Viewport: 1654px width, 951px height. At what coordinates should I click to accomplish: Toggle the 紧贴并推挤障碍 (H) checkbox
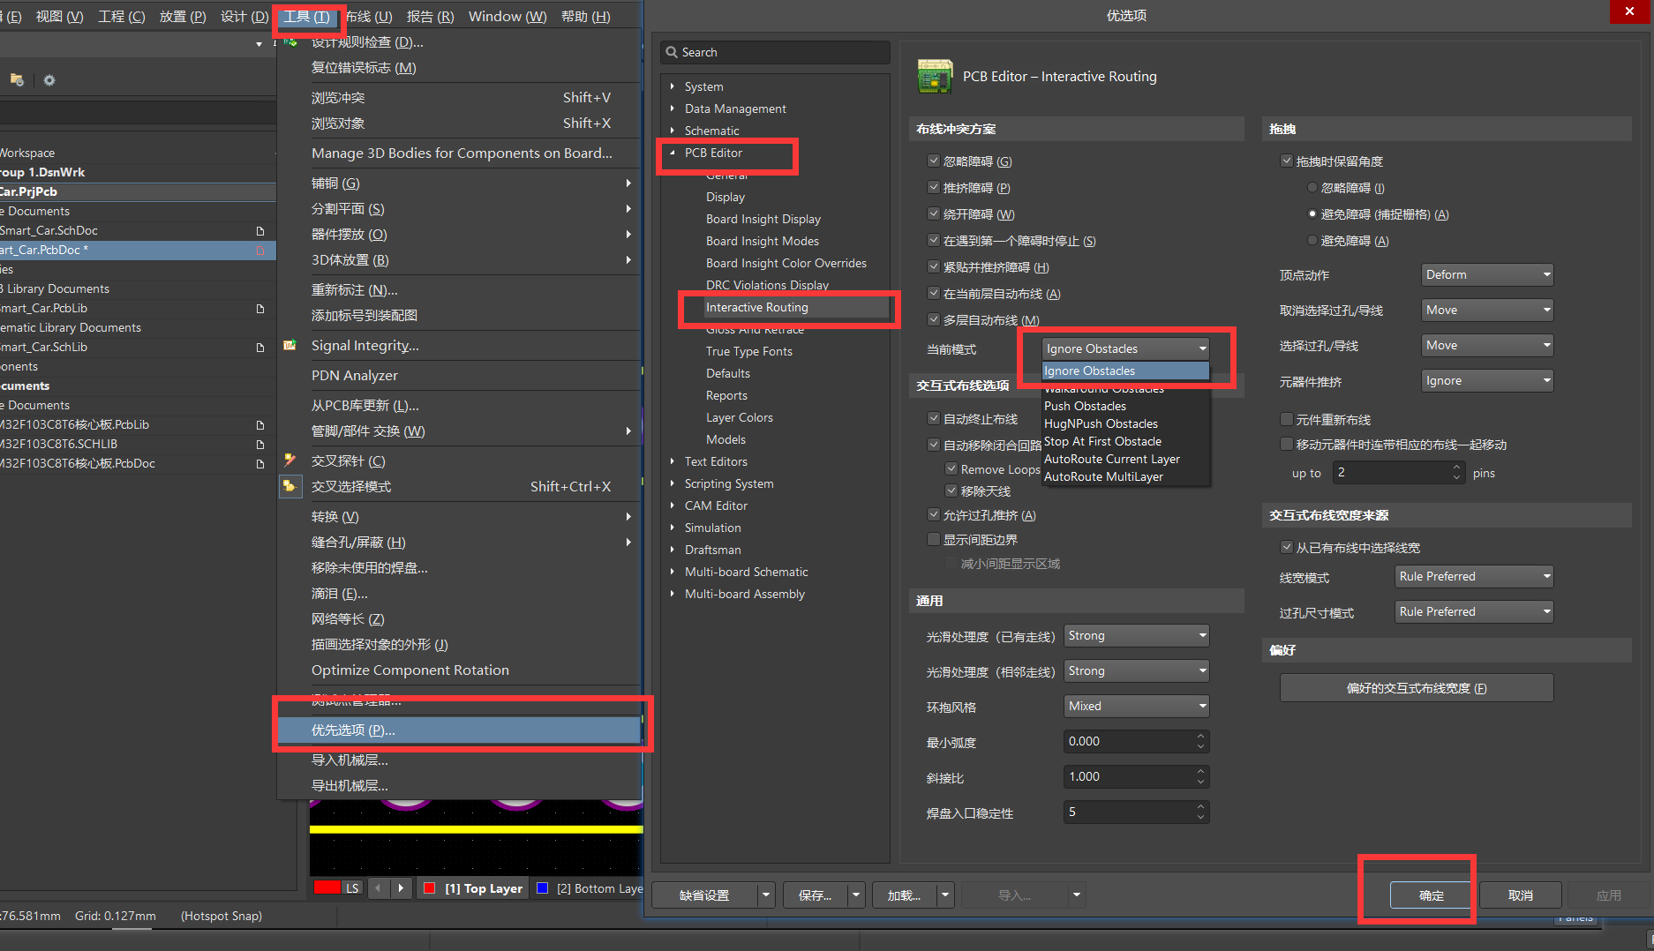pos(934,266)
